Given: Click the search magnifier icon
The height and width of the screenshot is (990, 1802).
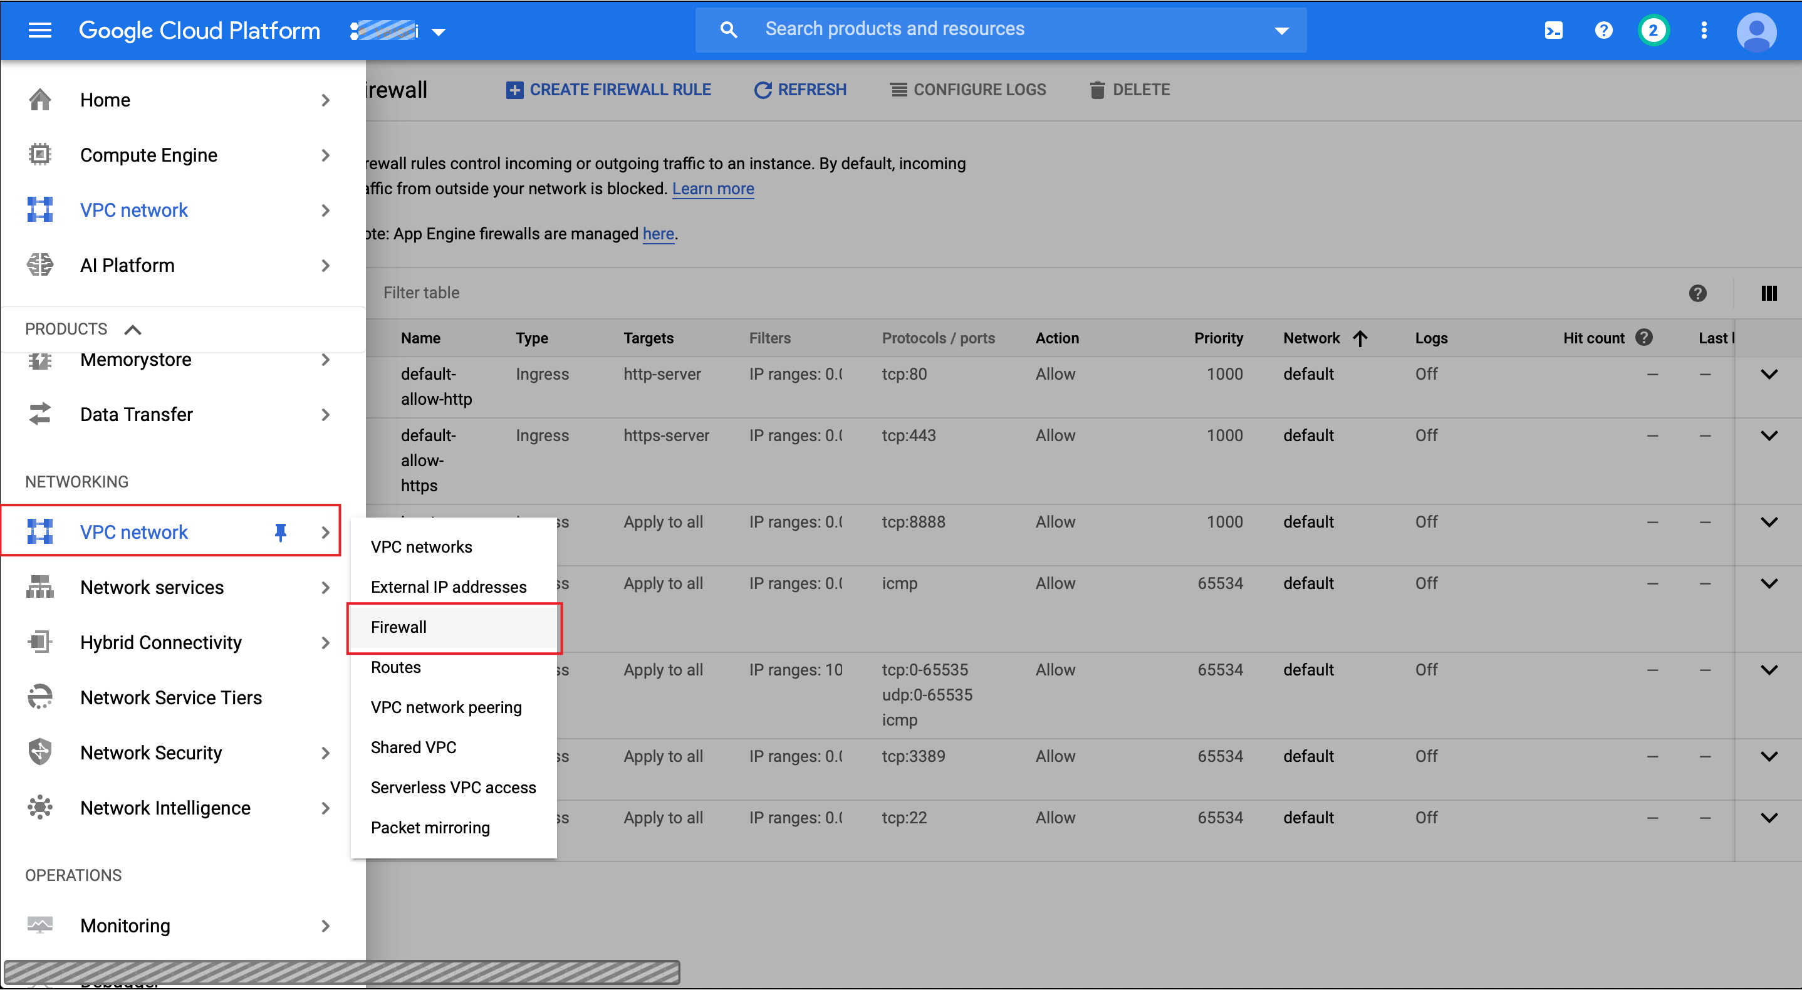Looking at the screenshot, I should [x=728, y=29].
